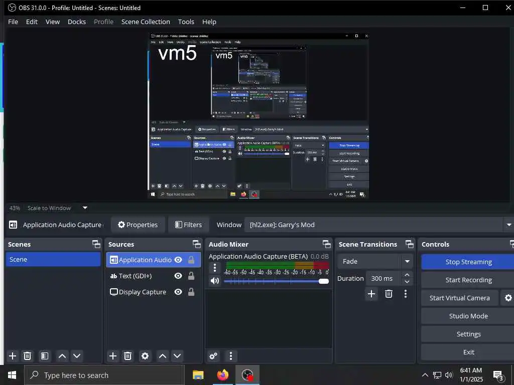
Task: Open transition properties three-dot menu
Action: 406,294
